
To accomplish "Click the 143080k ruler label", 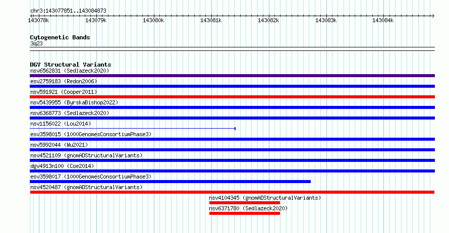I will point(153,21).
